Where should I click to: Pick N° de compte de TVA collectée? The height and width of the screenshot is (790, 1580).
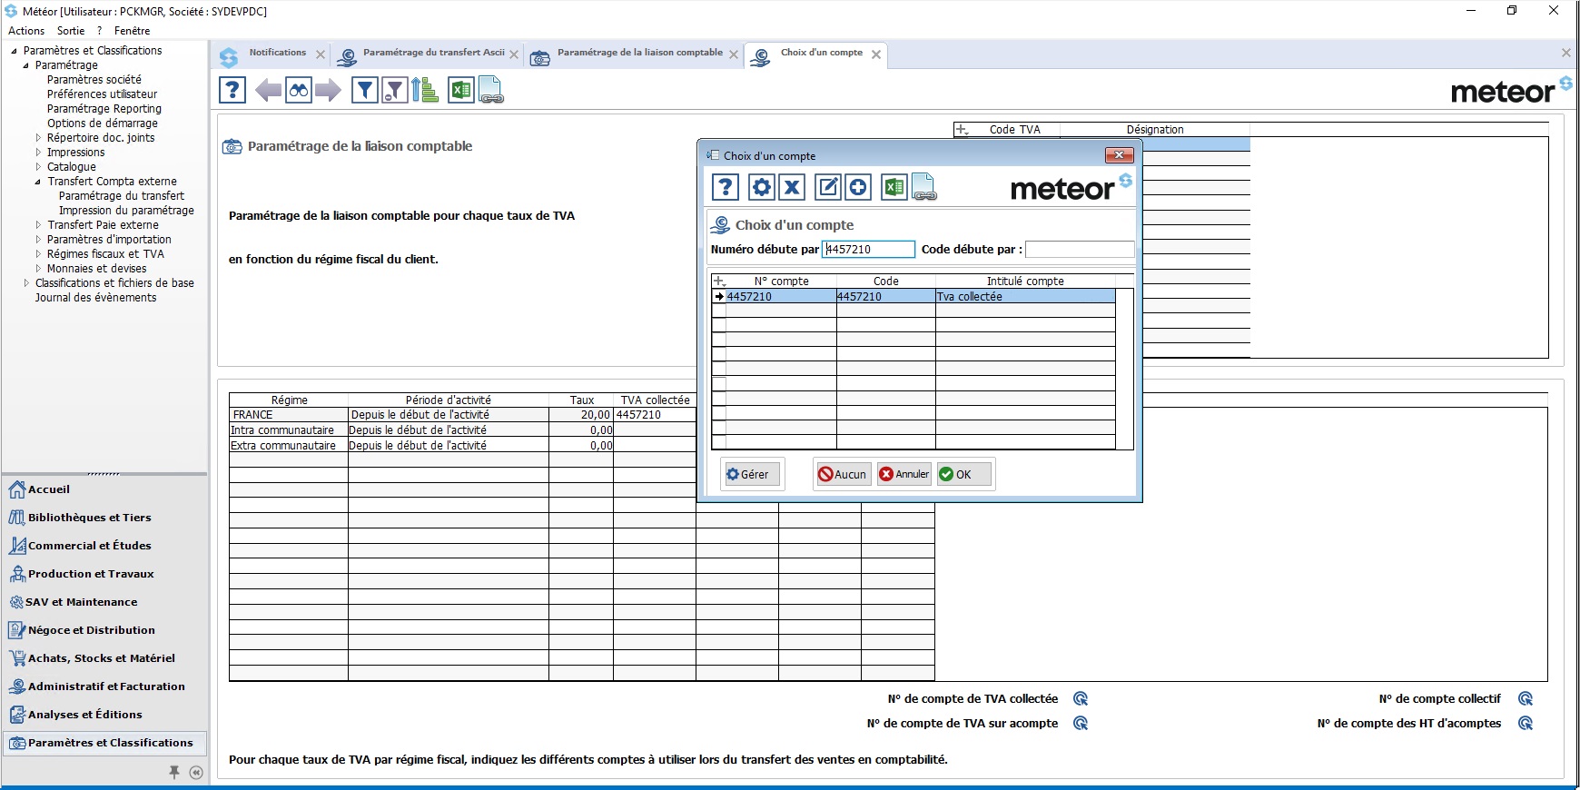pyautogui.click(x=1081, y=698)
